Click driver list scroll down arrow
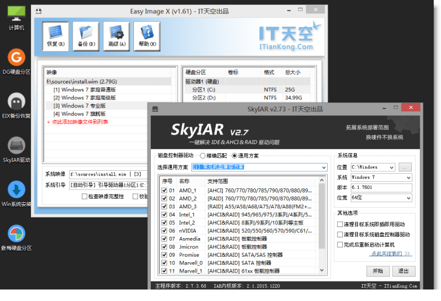Viewport: 441px width, 301px height. tap(322, 270)
